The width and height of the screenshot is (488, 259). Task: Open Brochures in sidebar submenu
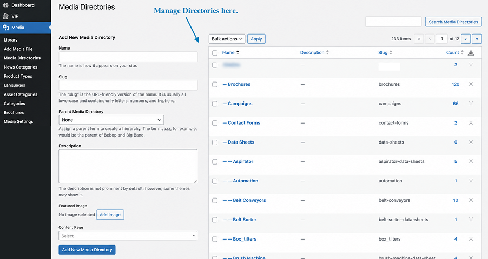point(14,112)
